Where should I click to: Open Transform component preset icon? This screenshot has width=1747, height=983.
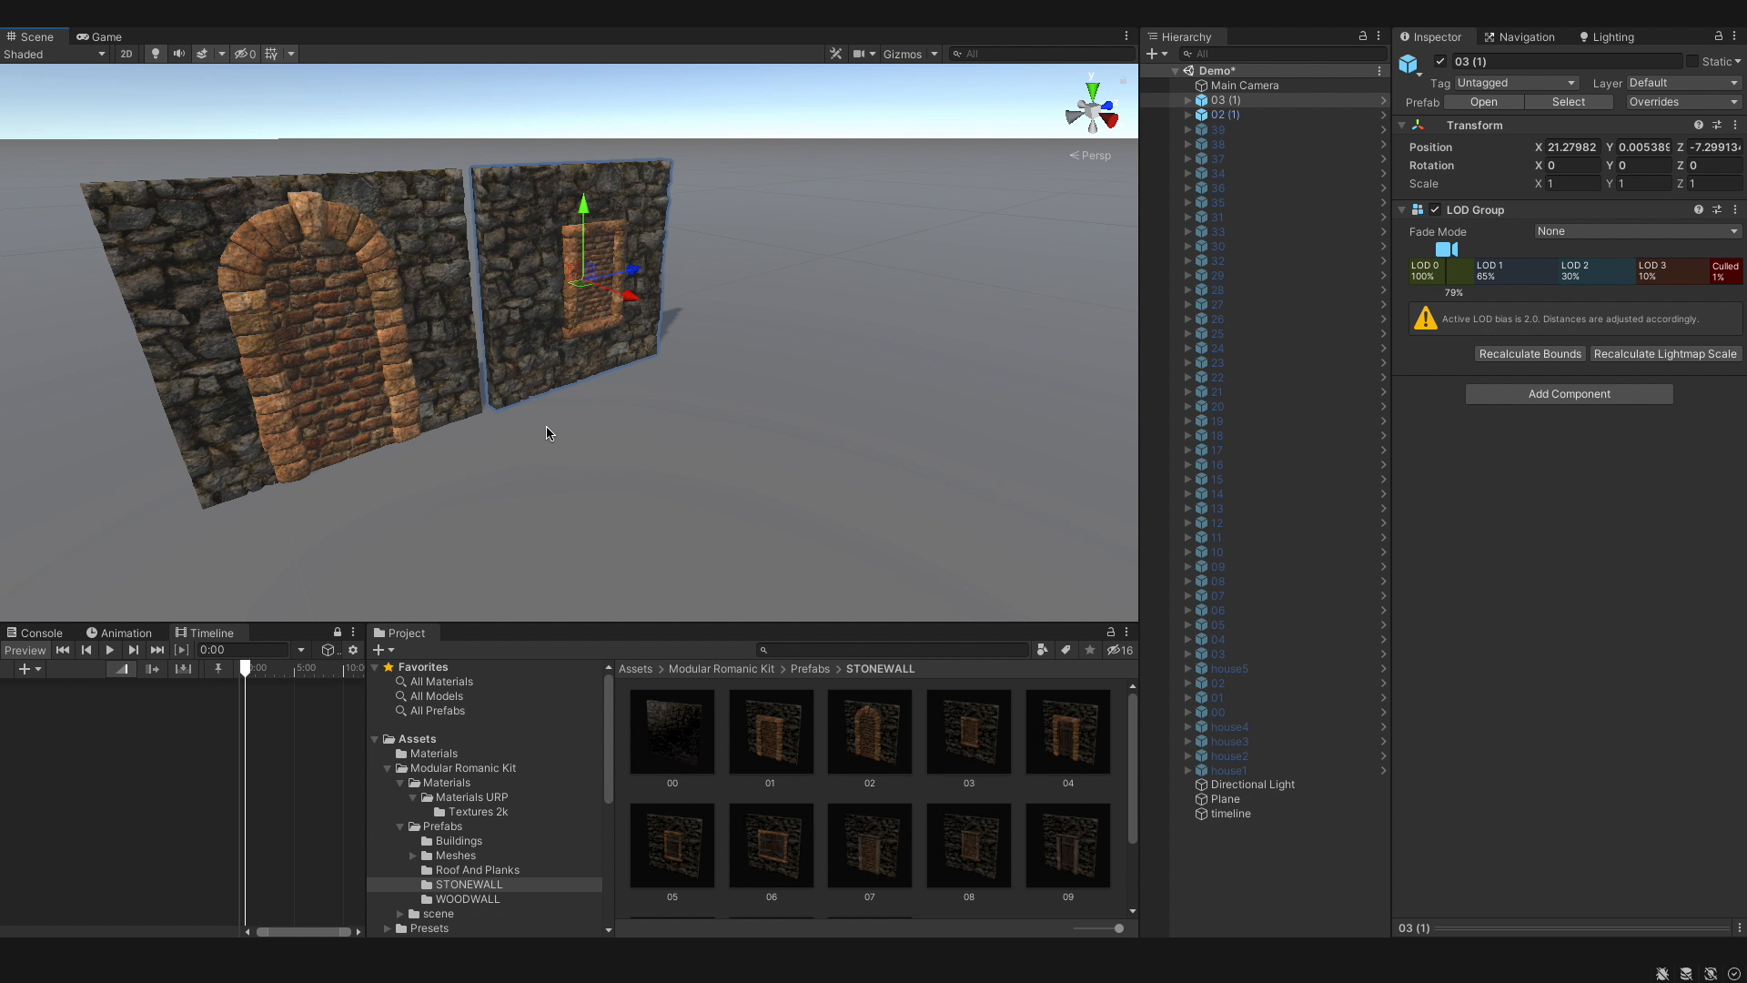[x=1717, y=125]
